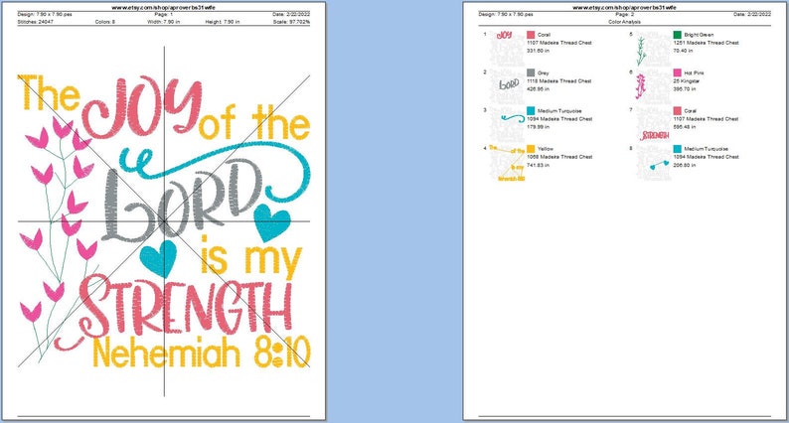Click the 'Color Analysis' heading on page 2
Screen dimensions: 789x423
[x=624, y=22]
